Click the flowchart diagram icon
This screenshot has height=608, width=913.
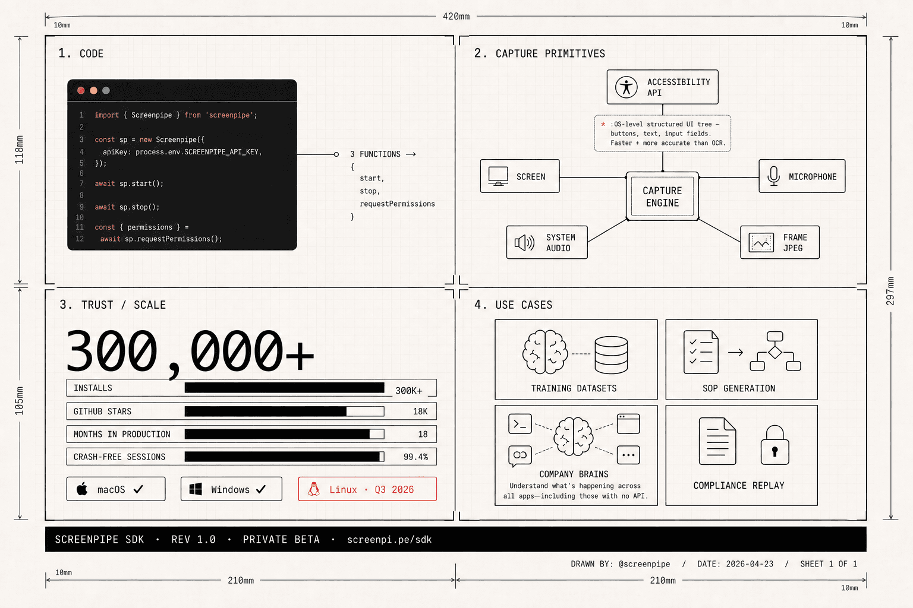[775, 351]
